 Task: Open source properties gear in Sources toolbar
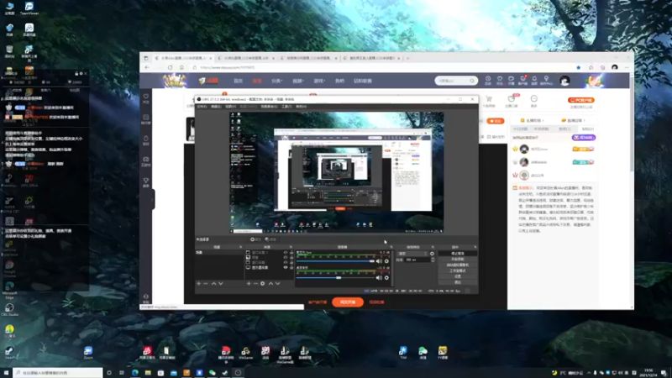[263, 283]
